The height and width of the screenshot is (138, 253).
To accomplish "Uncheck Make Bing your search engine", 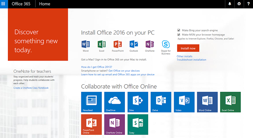I will [179, 30].
